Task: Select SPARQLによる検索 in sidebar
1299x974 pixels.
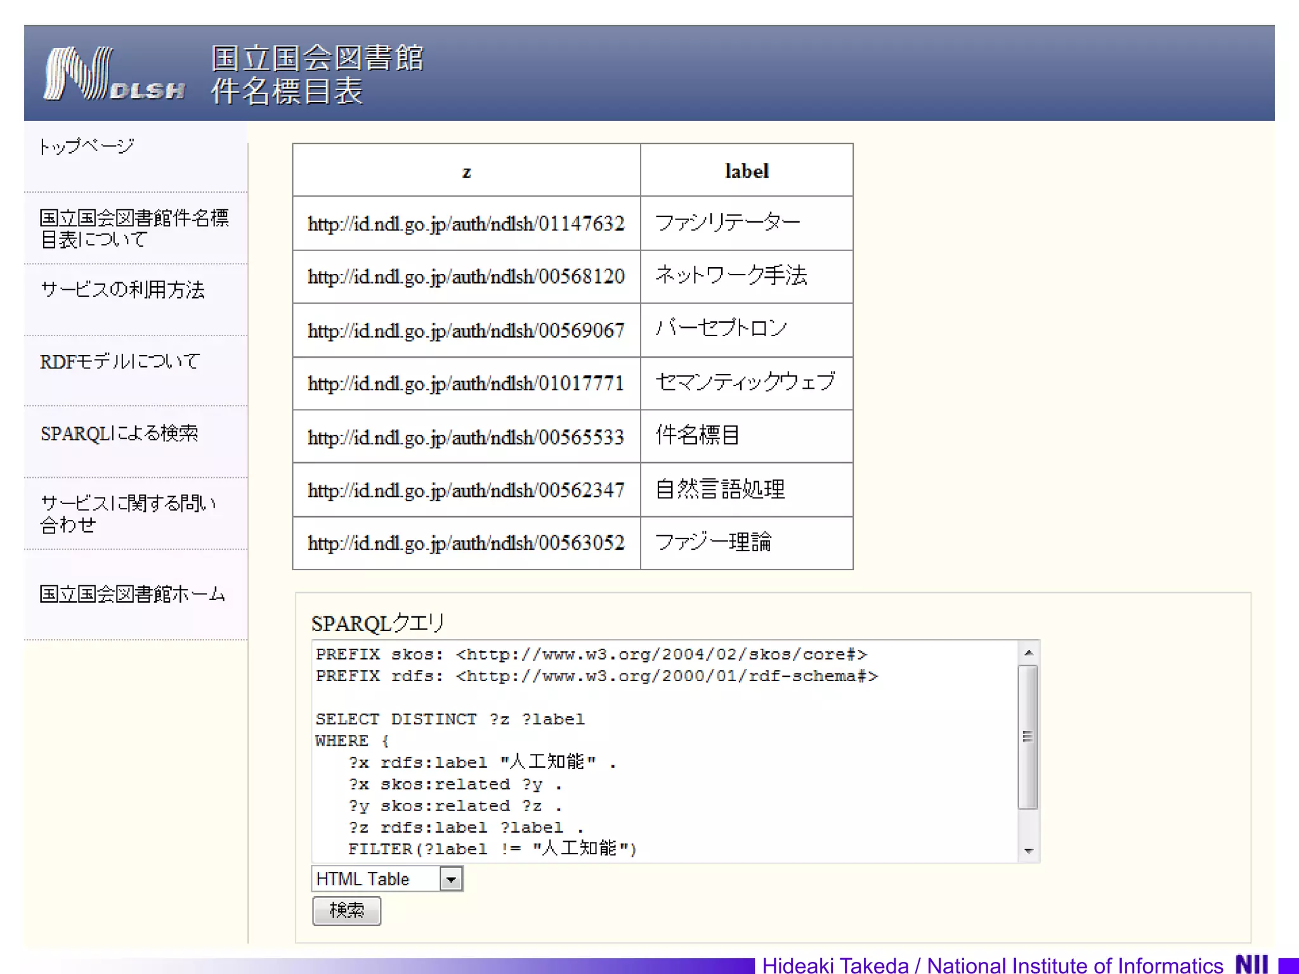Action: coord(119,433)
